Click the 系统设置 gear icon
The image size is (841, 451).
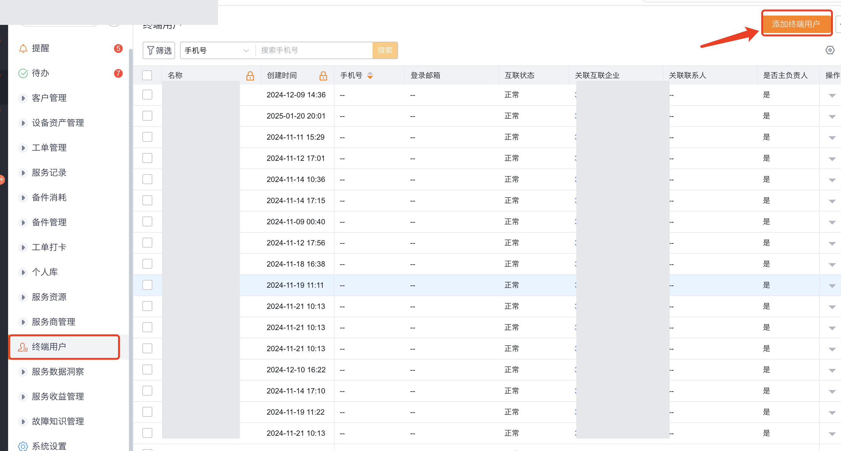[x=23, y=446]
